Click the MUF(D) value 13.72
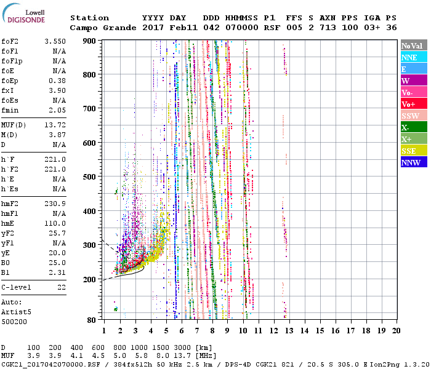431x369 pixels. 55,125
